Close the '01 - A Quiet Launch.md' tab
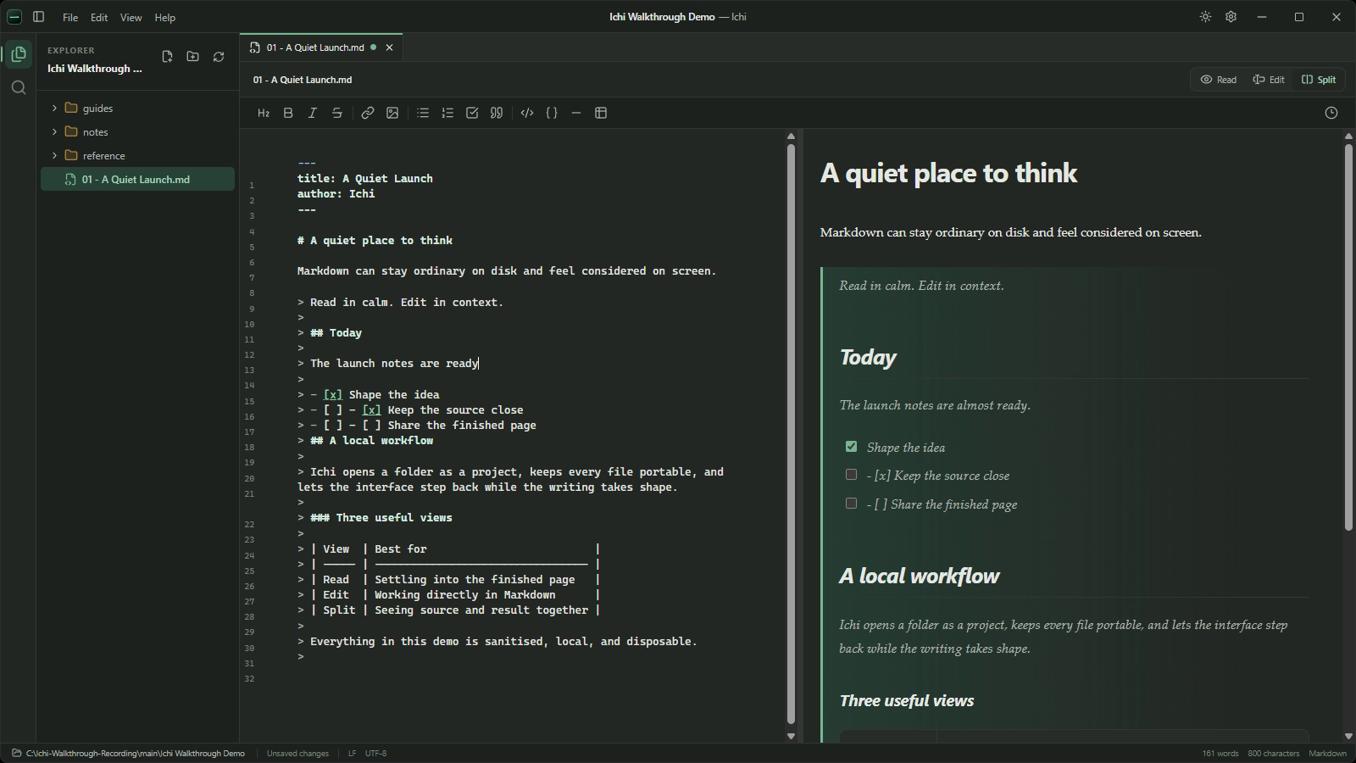Viewport: 1356px width, 763px height. pos(390,47)
